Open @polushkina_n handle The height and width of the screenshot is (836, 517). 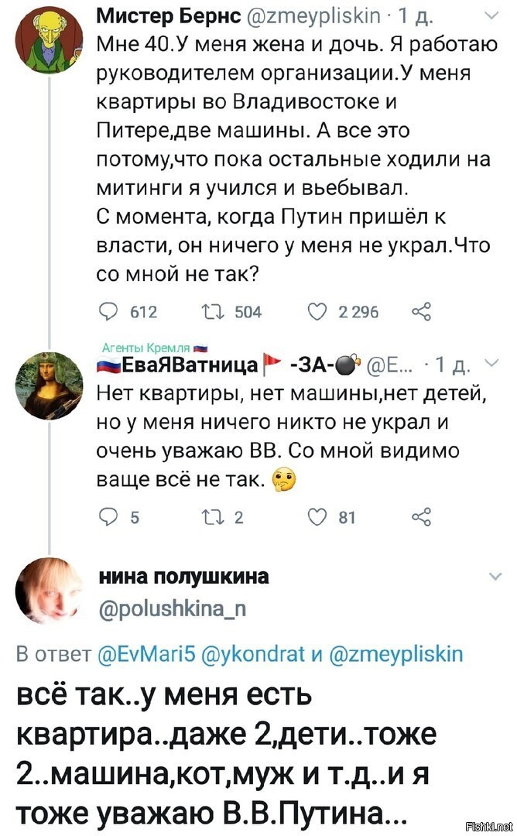point(172,608)
